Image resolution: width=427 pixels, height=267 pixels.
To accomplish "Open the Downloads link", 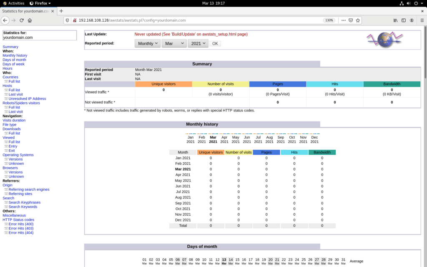I will (11, 129).
